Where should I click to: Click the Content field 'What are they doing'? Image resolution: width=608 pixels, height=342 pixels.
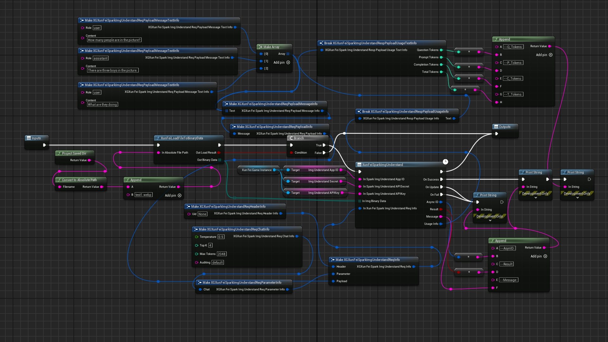click(102, 104)
